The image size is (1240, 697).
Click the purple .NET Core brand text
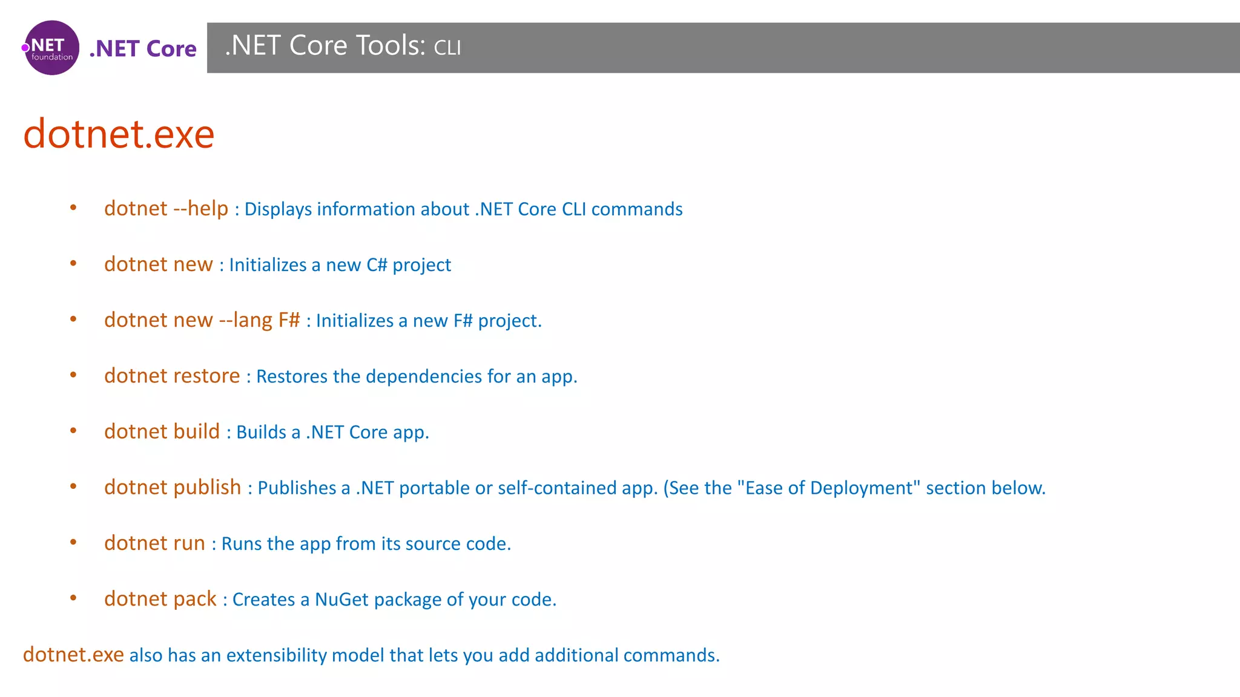coord(143,48)
